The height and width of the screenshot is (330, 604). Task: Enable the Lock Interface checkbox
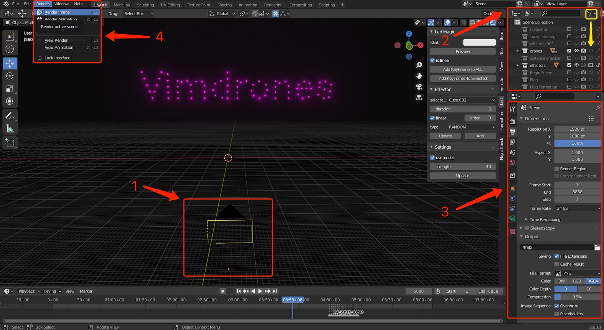tap(40, 58)
